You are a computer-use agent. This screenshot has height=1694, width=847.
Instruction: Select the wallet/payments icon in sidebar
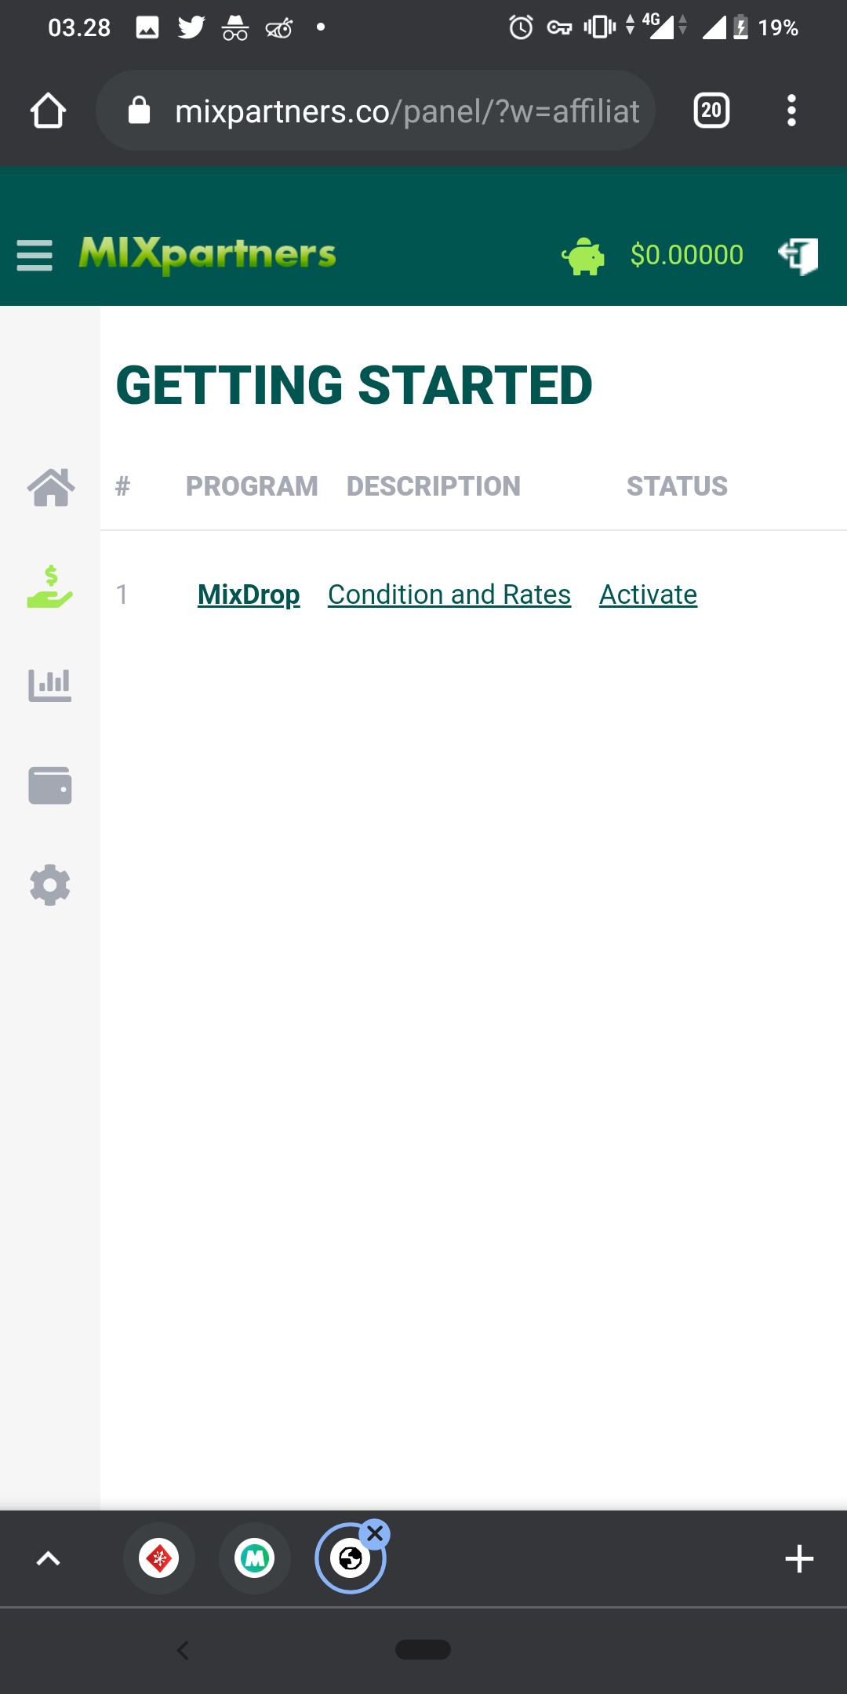point(49,785)
